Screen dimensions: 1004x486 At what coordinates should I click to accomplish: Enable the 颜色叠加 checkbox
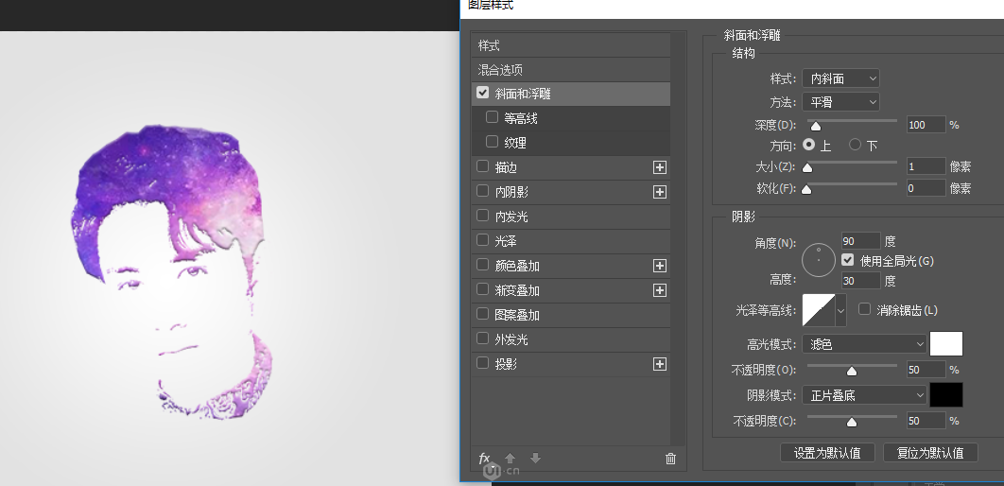tap(483, 265)
